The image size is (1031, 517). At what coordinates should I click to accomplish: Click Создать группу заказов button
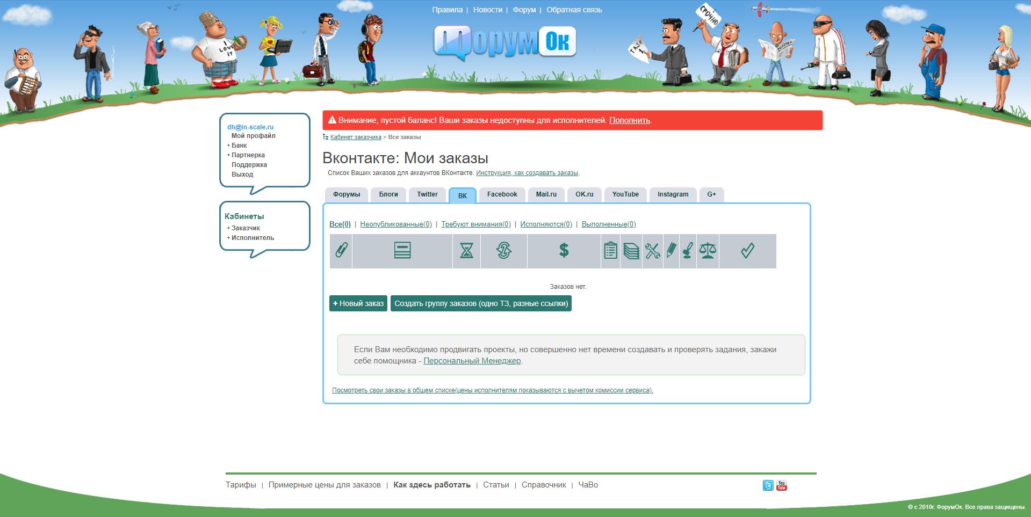[x=481, y=303]
